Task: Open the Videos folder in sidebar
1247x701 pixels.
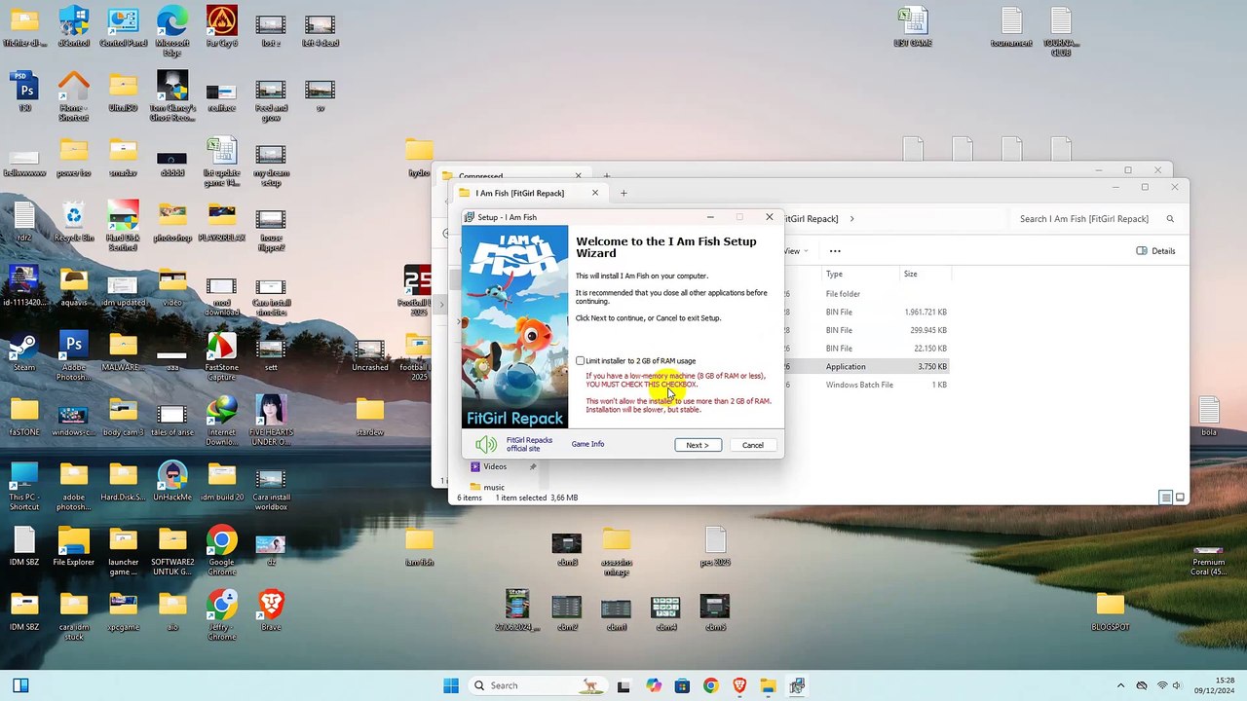Action: tap(495, 467)
